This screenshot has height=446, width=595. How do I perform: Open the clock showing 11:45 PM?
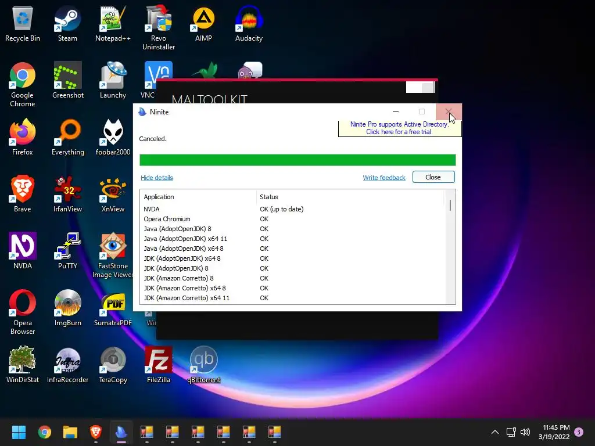point(554,432)
